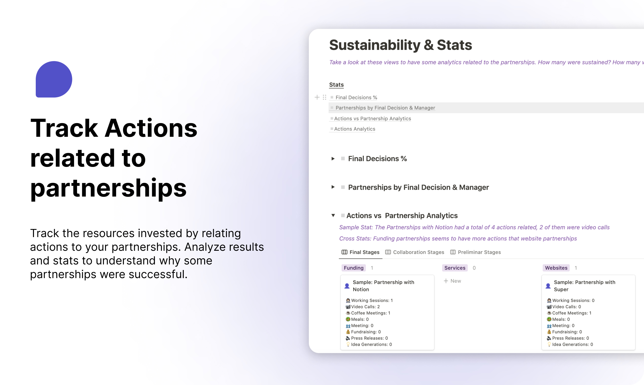Click the Websites group tag
The image size is (644, 385).
click(x=556, y=268)
